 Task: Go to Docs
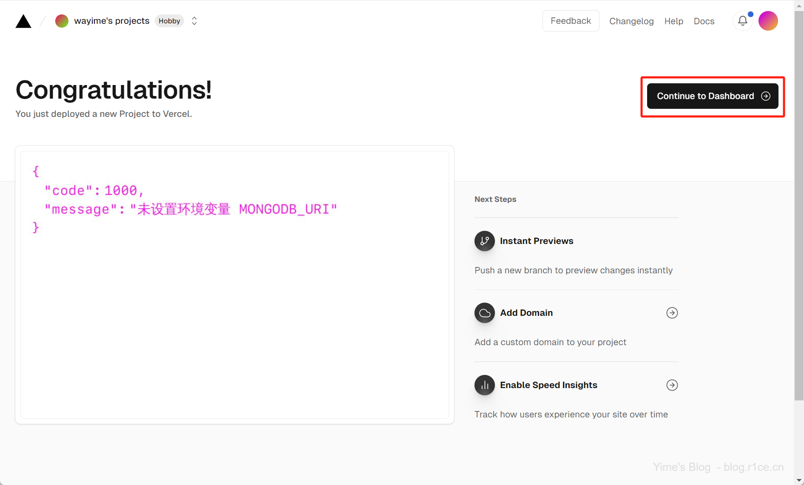(704, 21)
